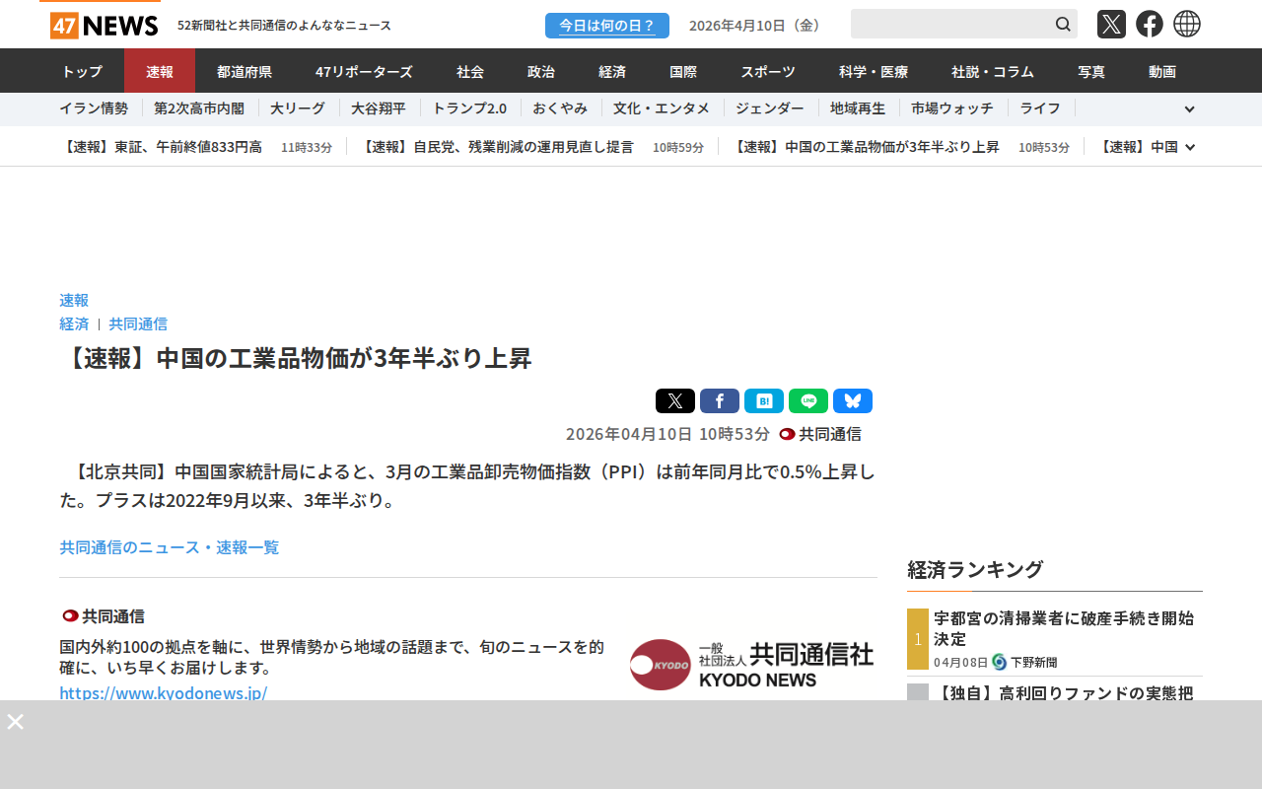1262x789 pixels.
Task: Click the search magnifier icon
Action: [1063, 24]
